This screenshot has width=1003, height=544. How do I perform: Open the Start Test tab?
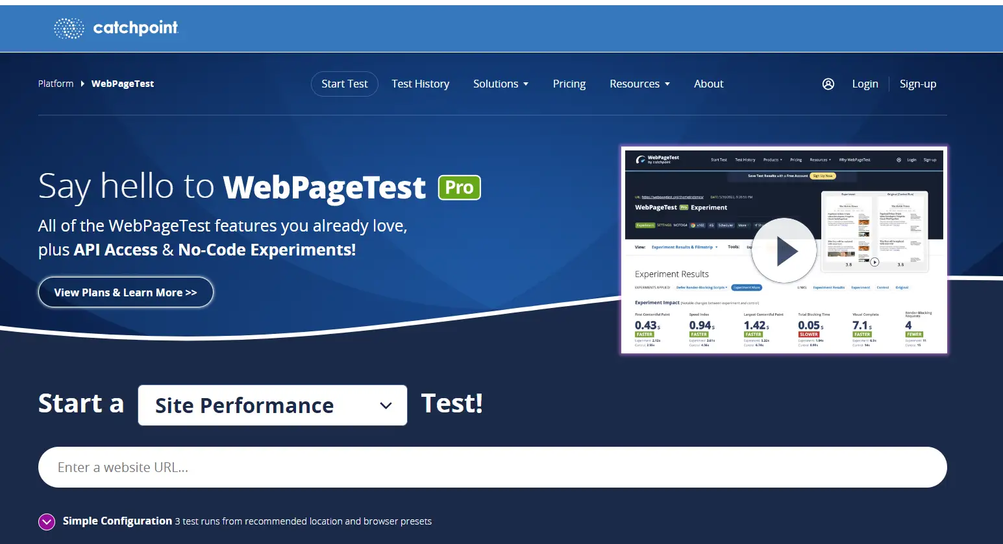(x=344, y=84)
